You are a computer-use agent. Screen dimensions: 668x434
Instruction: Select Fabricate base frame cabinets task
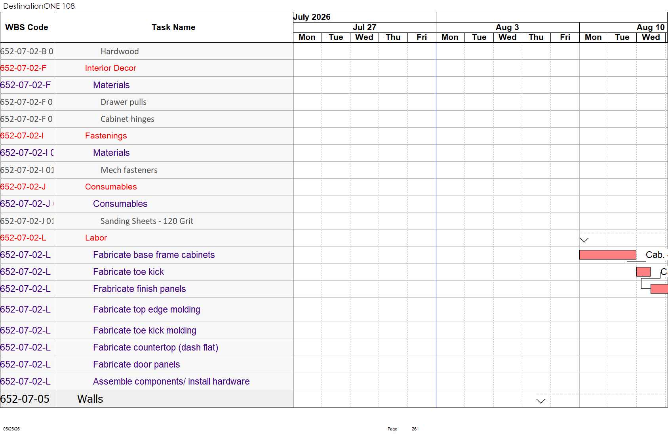[x=154, y=255]
